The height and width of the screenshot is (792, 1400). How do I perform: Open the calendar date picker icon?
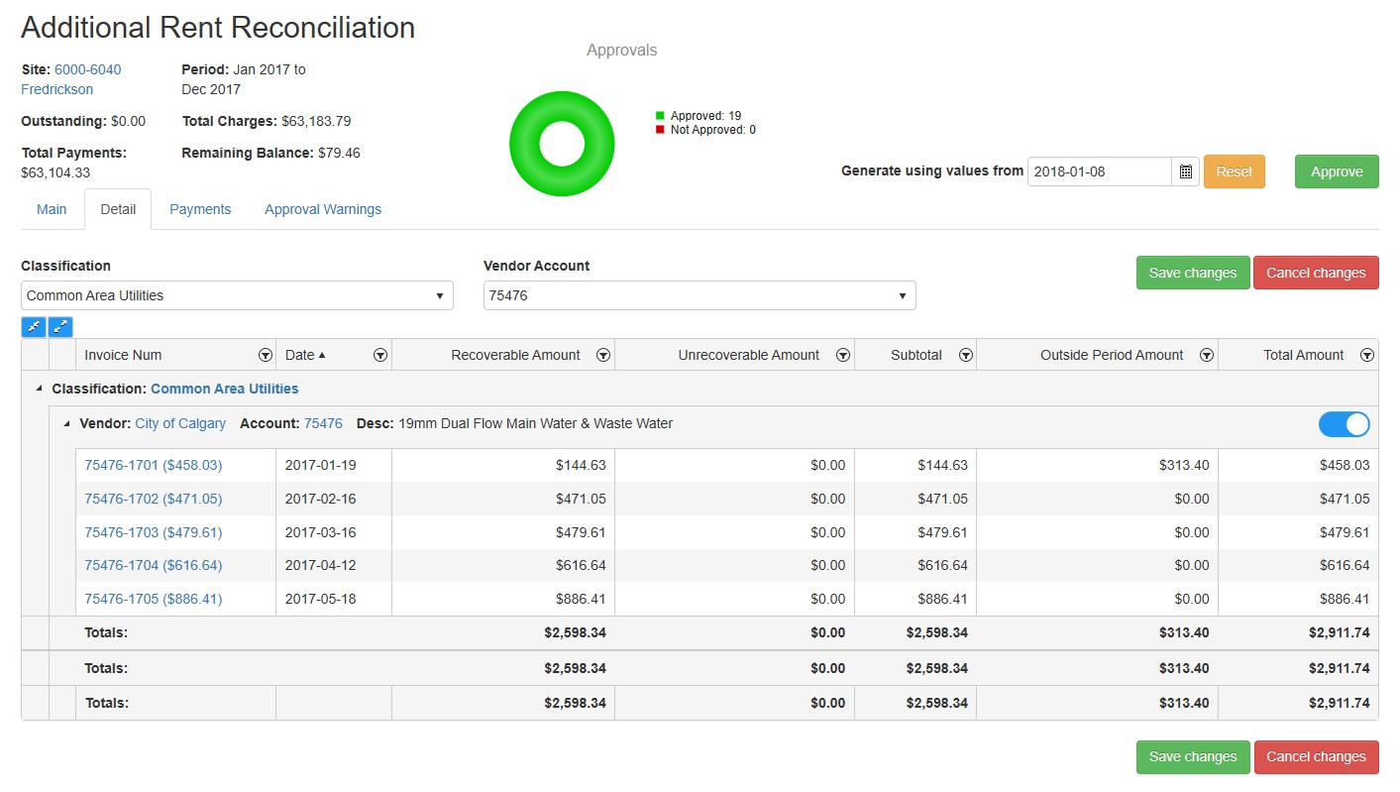(1185, 171)
